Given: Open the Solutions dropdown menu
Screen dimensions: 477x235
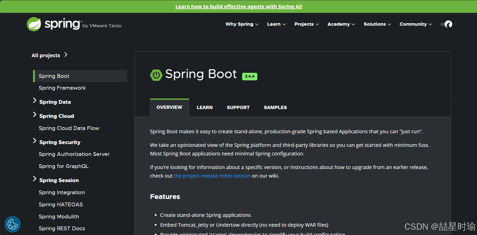Looking at the screenshot, I should pyautogui.click(x=377, y=24).
